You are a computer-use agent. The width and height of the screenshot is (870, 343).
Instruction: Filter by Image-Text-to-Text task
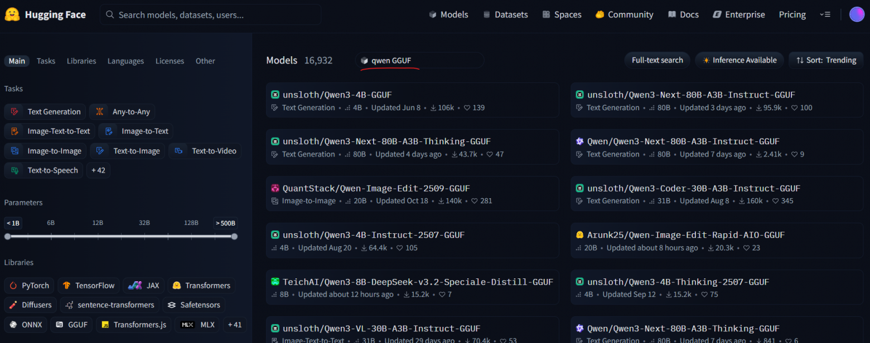pyautogui.click(x=50, y=131)
